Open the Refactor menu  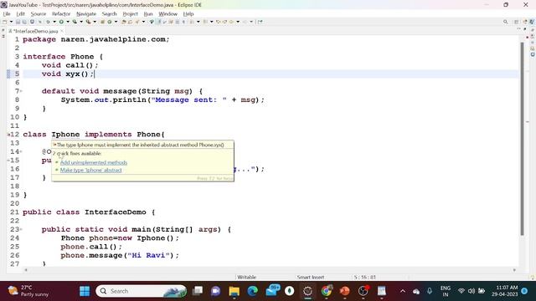(61, 14)
